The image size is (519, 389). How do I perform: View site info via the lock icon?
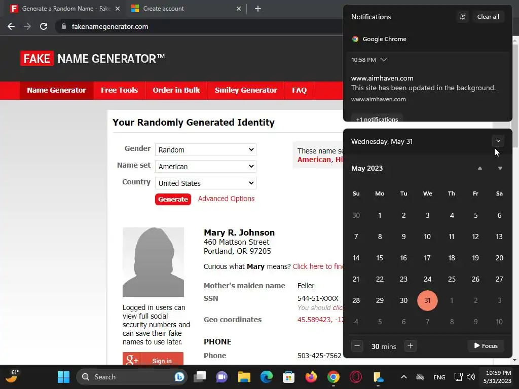64,26
